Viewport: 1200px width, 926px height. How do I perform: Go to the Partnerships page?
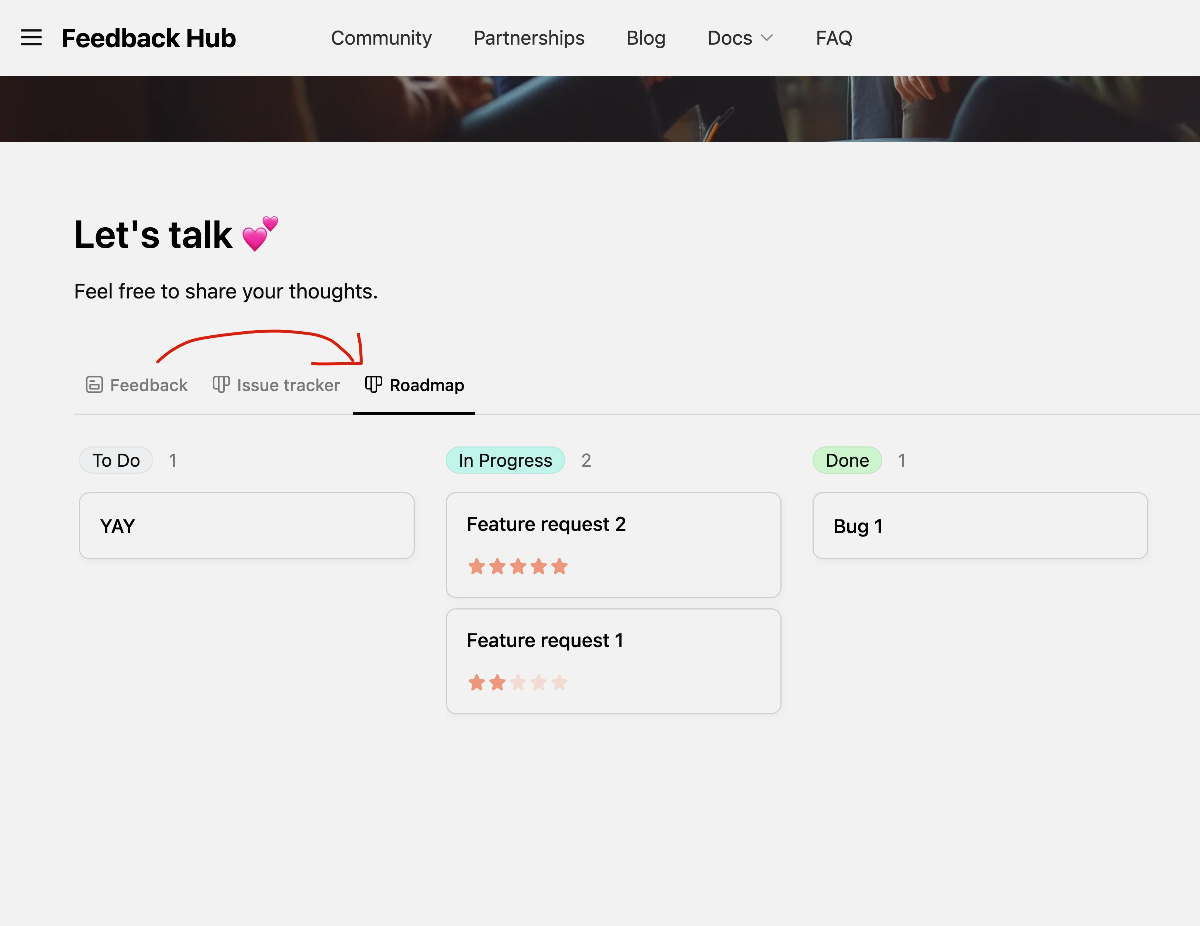click(528, 38)
